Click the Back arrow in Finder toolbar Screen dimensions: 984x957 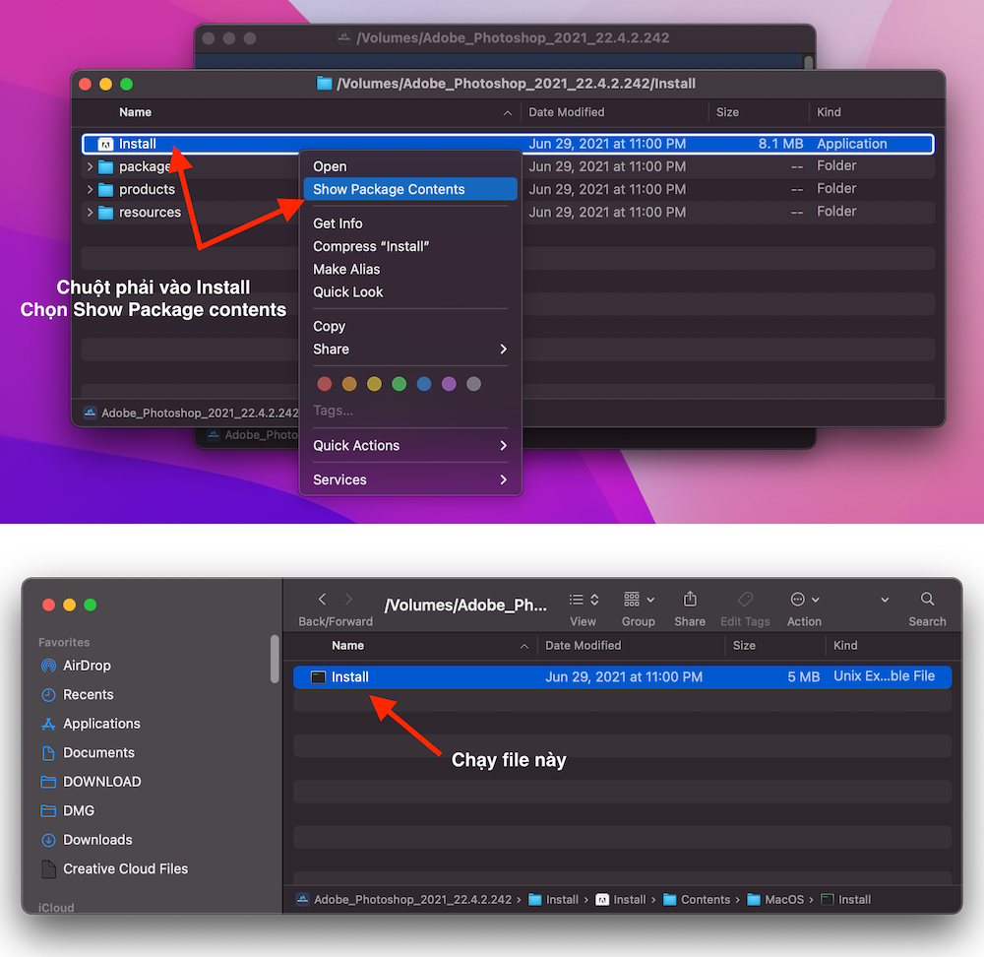pyautogui.click(x=322, y=598)
